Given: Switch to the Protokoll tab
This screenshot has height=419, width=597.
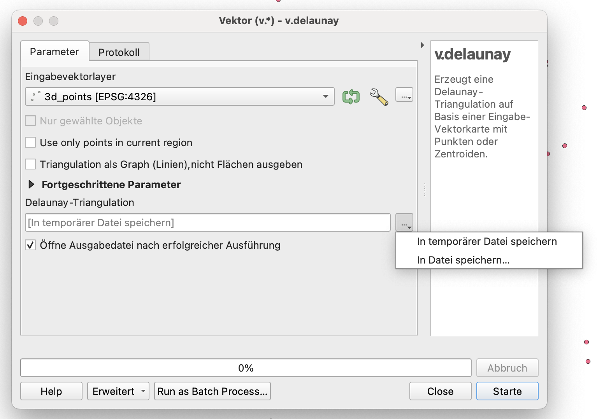Looking at the screenshot, I should tap(119, 52).
